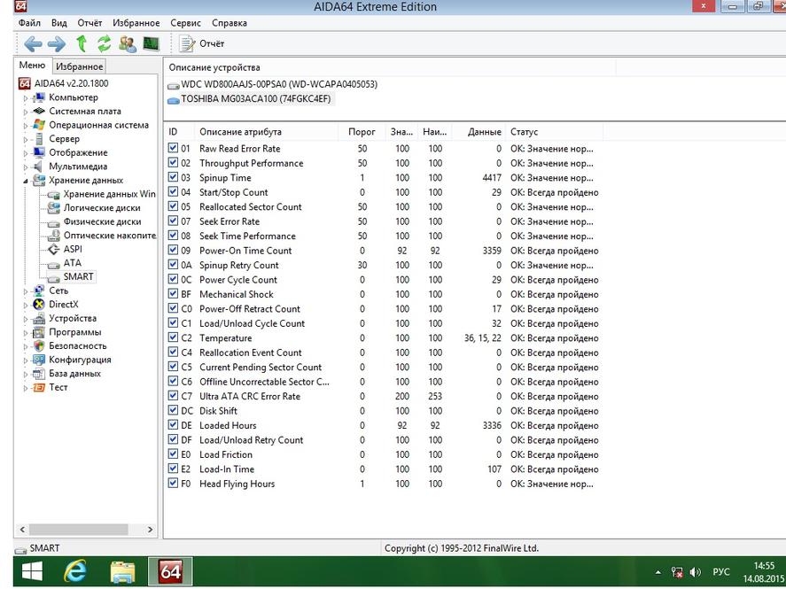The image size is (786, 589).
Task: Click the Back arrow toolbar icon
Action: pos(33,44)
